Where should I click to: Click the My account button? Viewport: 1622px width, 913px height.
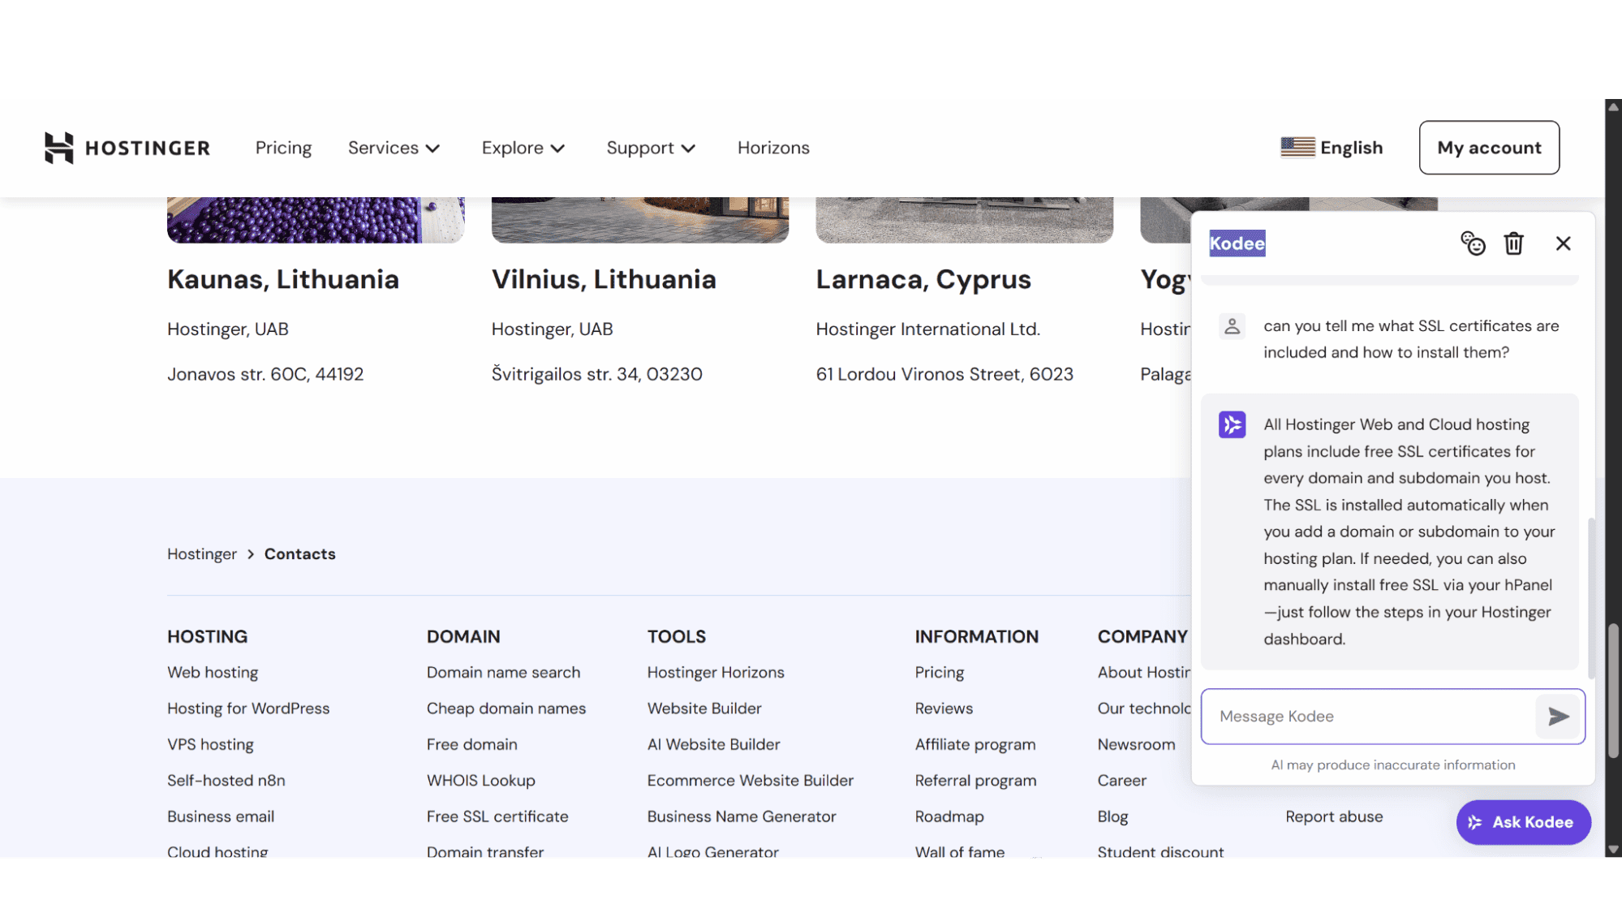tap(1489, 148)
